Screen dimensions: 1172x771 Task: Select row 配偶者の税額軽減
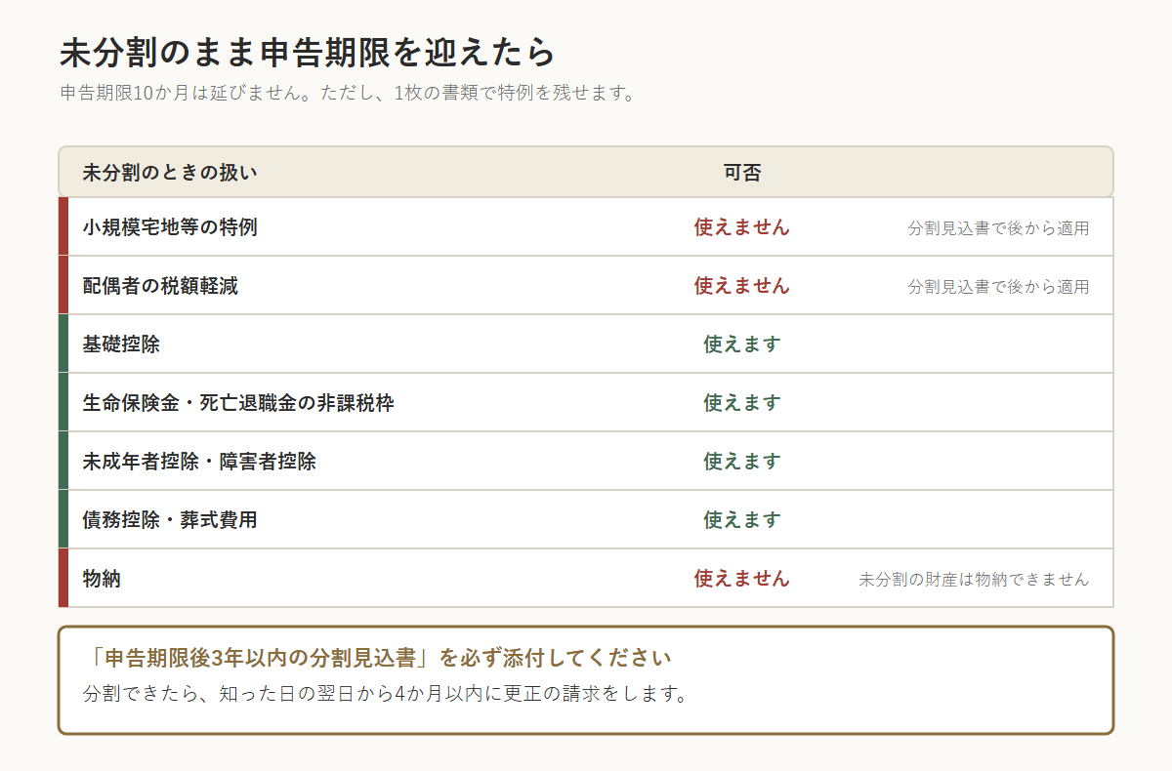point(586,285)
